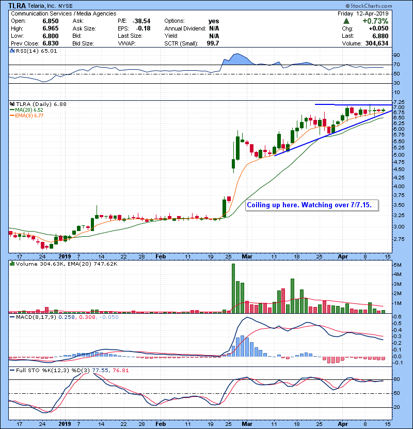Click the stochastic %K value 77.55
The image size is (413, 429).
(x=100, y=371)
